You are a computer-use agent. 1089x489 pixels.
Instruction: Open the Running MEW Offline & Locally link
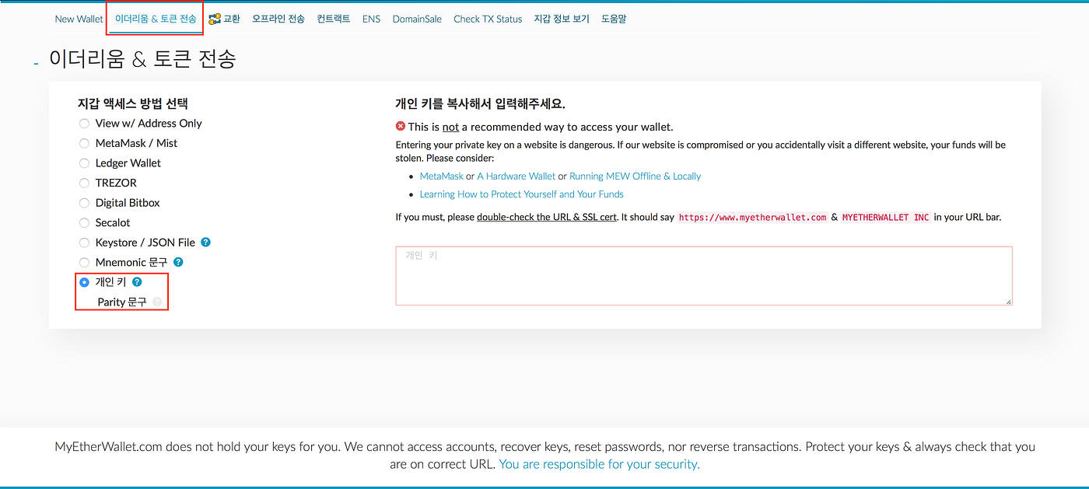635,176
